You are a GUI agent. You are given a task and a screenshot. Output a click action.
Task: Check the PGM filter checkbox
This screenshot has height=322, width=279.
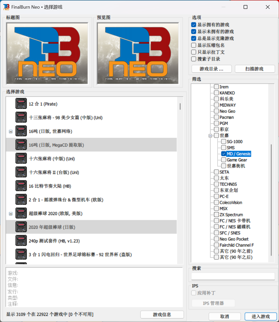(217, 123)
